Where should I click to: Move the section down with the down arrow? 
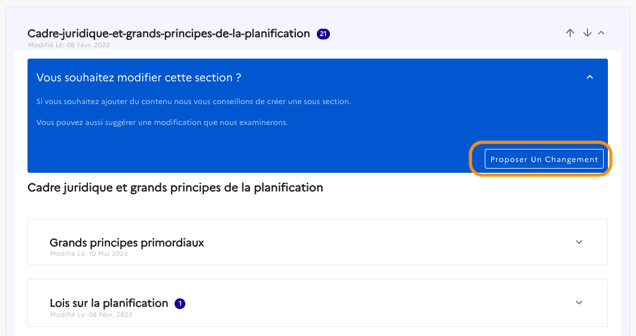tap(587, 33)
